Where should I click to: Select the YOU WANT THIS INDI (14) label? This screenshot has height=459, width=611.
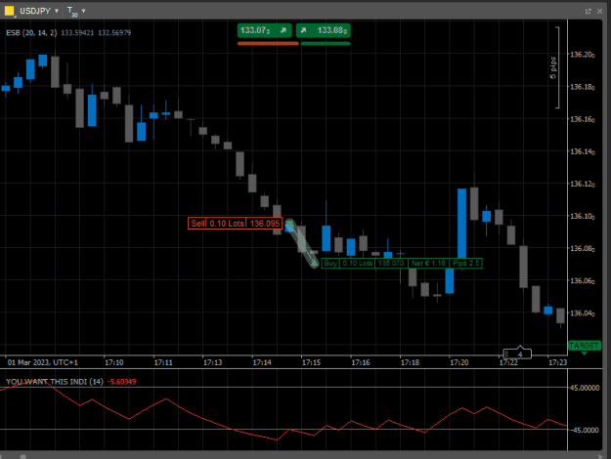pos(54,382)
